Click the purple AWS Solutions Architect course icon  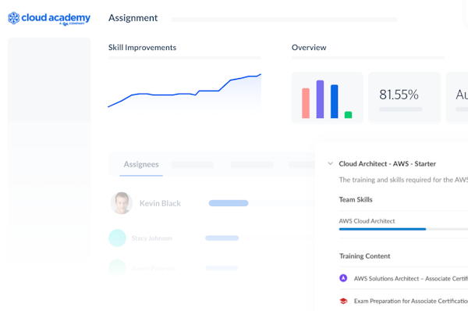[x=343, y=278]
